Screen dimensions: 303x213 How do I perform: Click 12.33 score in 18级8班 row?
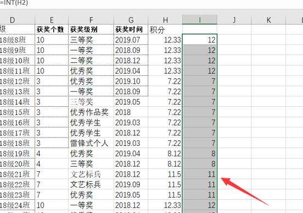tap(165, 40)
